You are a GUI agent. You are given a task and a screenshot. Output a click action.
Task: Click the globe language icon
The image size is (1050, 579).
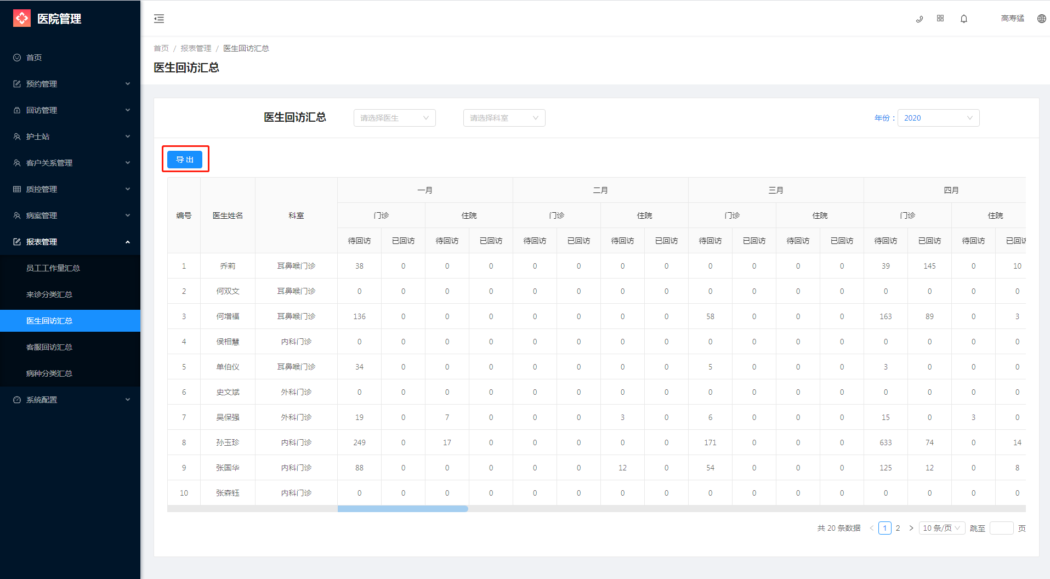point(1042,19)
